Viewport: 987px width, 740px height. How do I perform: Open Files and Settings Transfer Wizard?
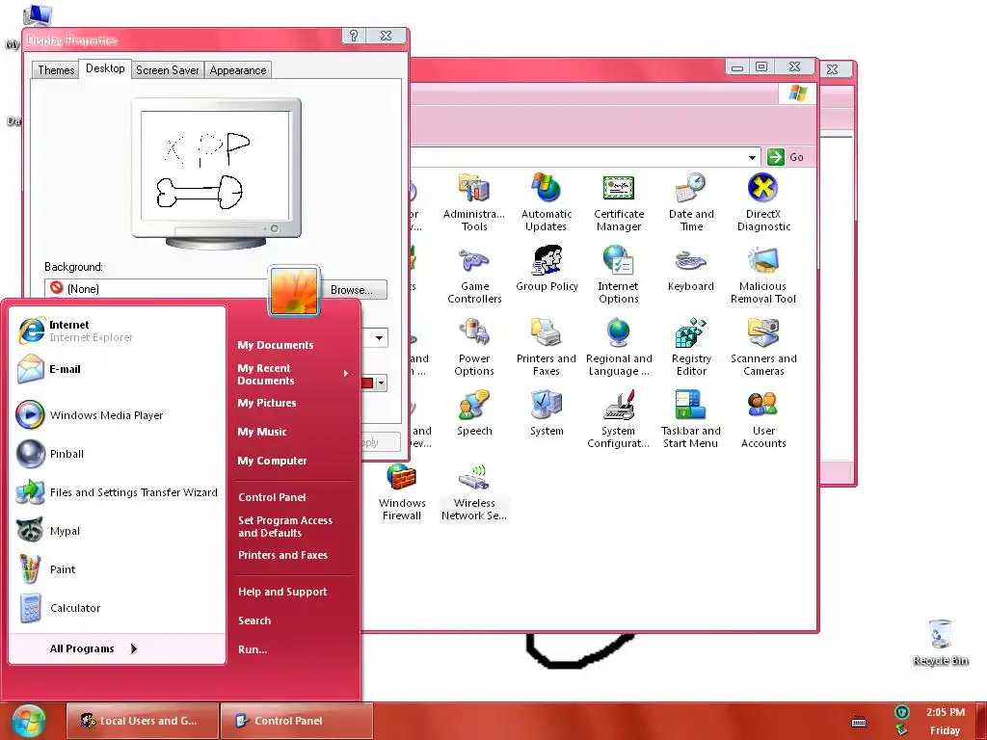coord(117,492)
